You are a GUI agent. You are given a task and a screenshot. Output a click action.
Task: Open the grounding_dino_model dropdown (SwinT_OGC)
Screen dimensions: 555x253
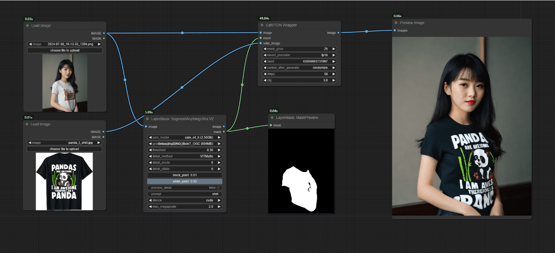pos(184,144)
